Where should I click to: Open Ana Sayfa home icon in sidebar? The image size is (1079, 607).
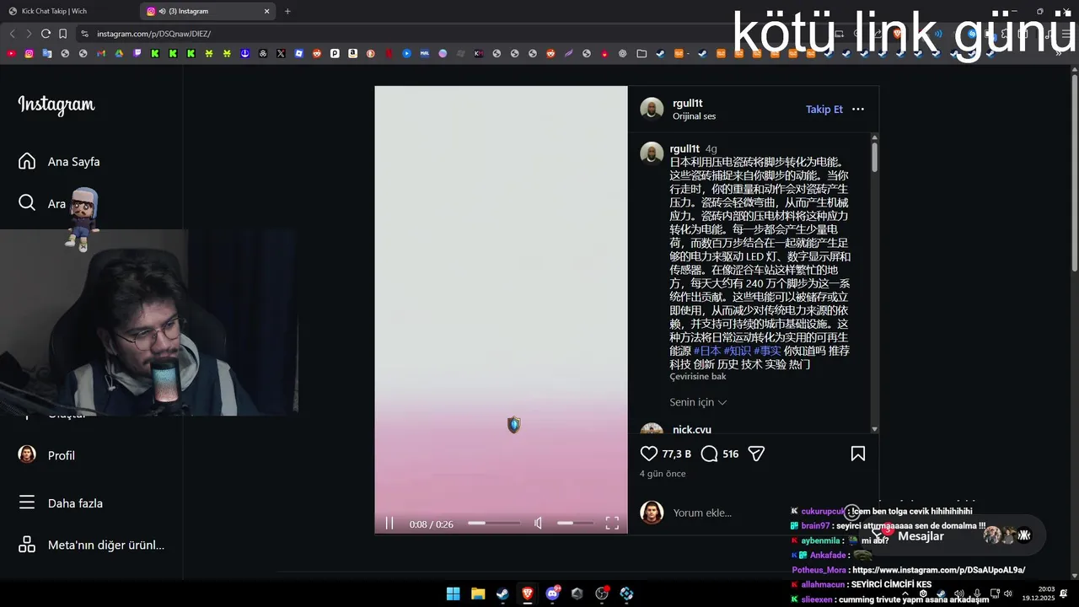27,161
